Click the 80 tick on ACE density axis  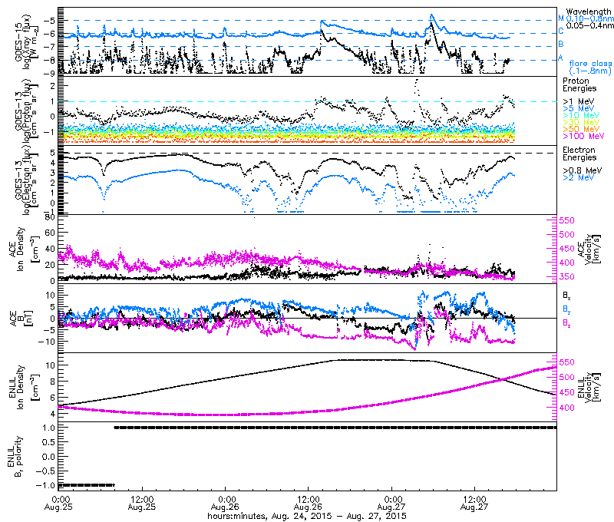click(51, 216)
